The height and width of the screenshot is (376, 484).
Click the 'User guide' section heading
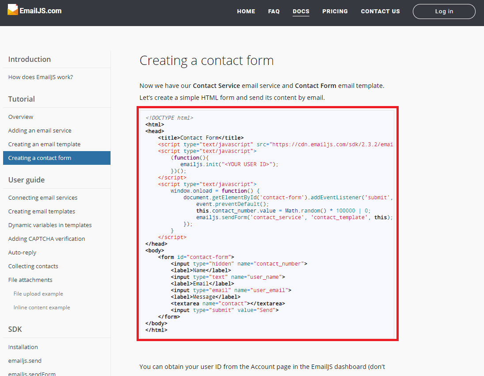[26, 180]
